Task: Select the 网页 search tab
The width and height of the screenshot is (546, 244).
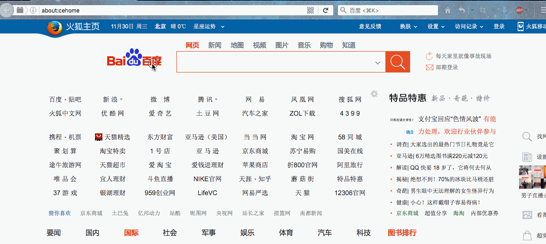Action: coord(193,45)
